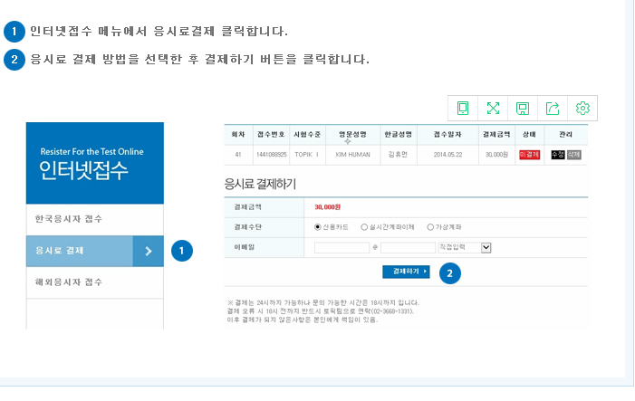Screen dimensions: 635x401
Task: Click the blue step 1 badge beside menu
Action: coord(182,251)
